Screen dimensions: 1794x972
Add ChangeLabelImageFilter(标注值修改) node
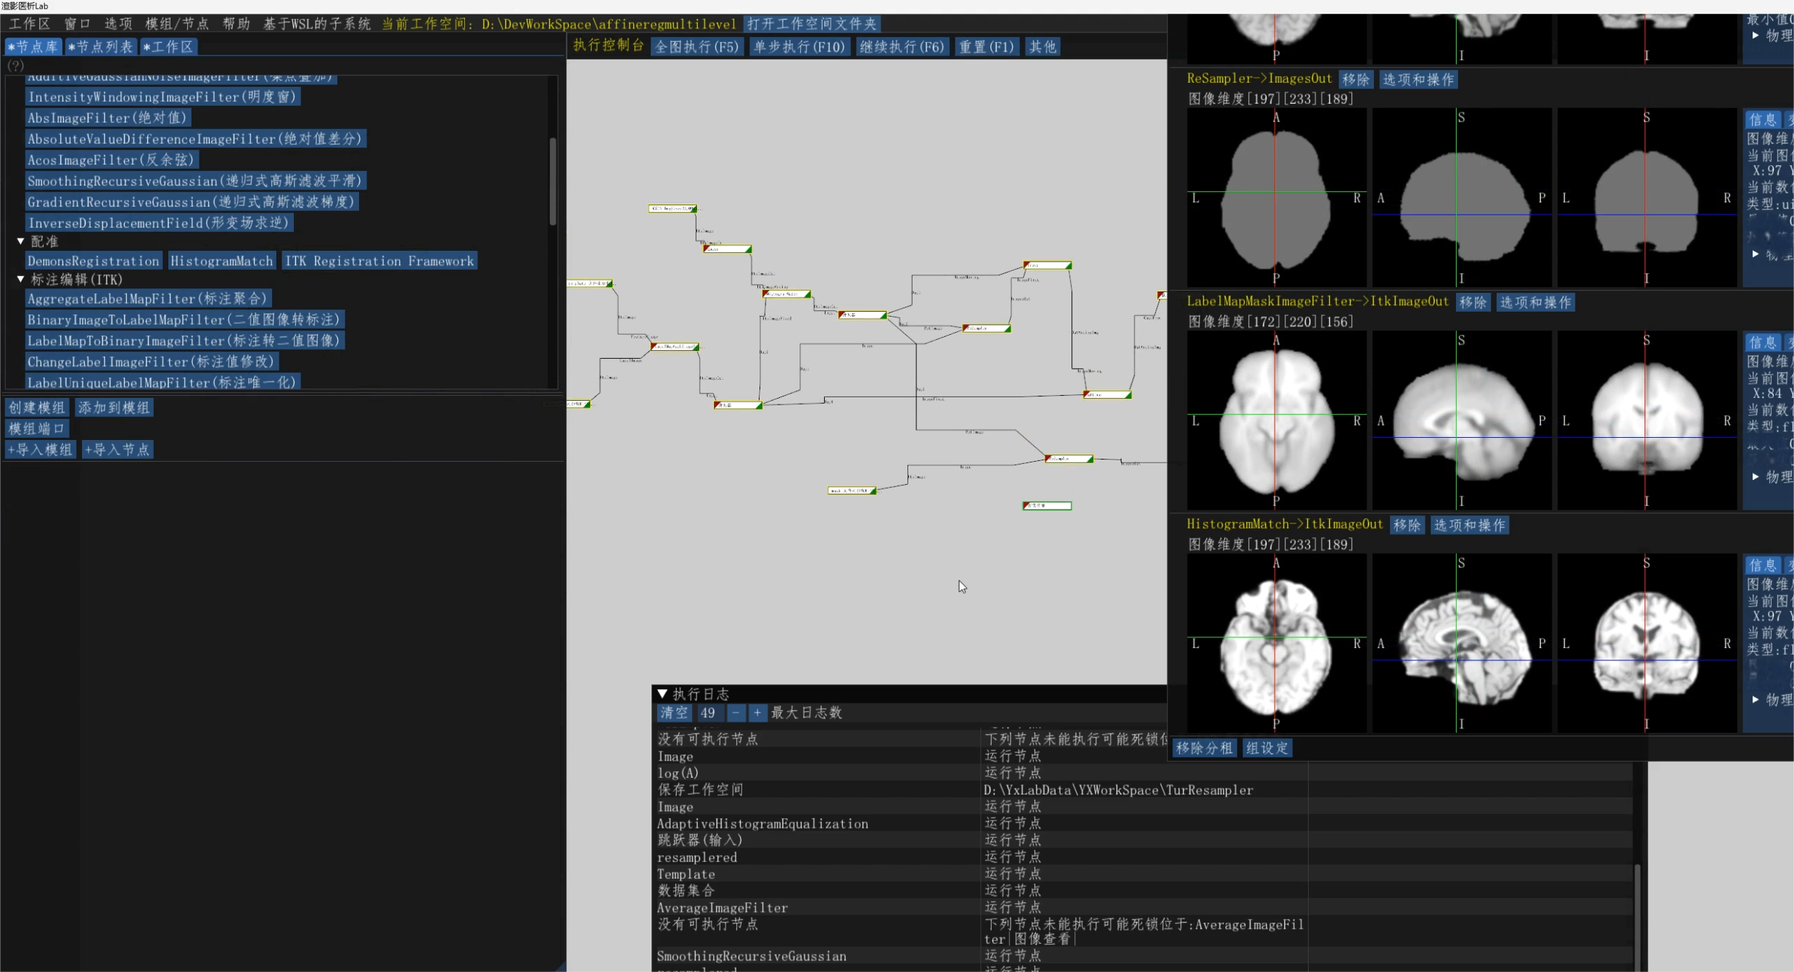[151, 362]
